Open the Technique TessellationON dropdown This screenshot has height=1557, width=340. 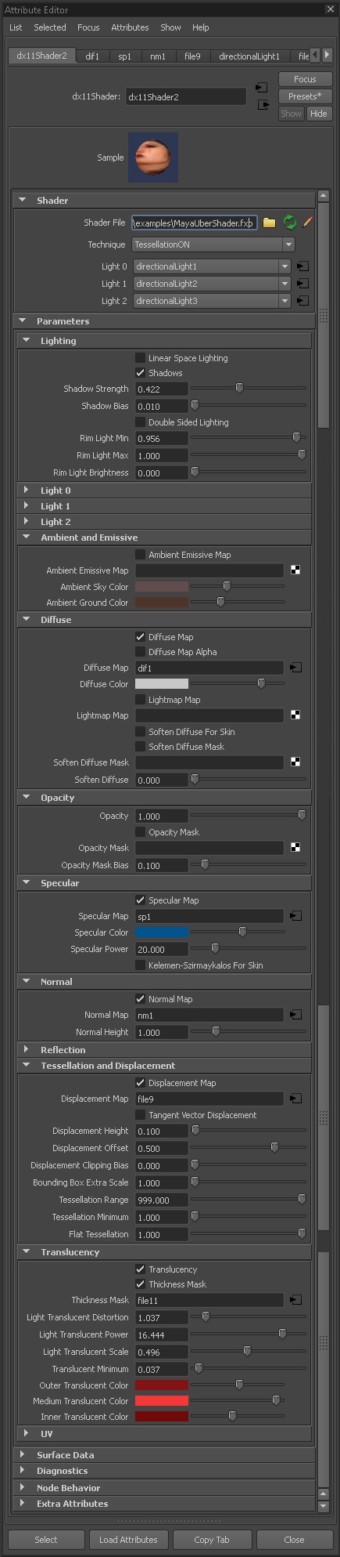click(x=213, y=244)
